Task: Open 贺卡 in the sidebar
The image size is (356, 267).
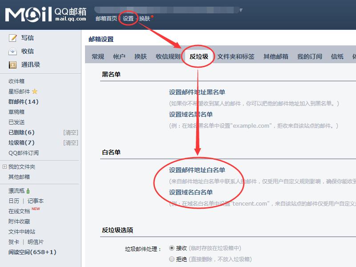Action: (x=14, y=242)
